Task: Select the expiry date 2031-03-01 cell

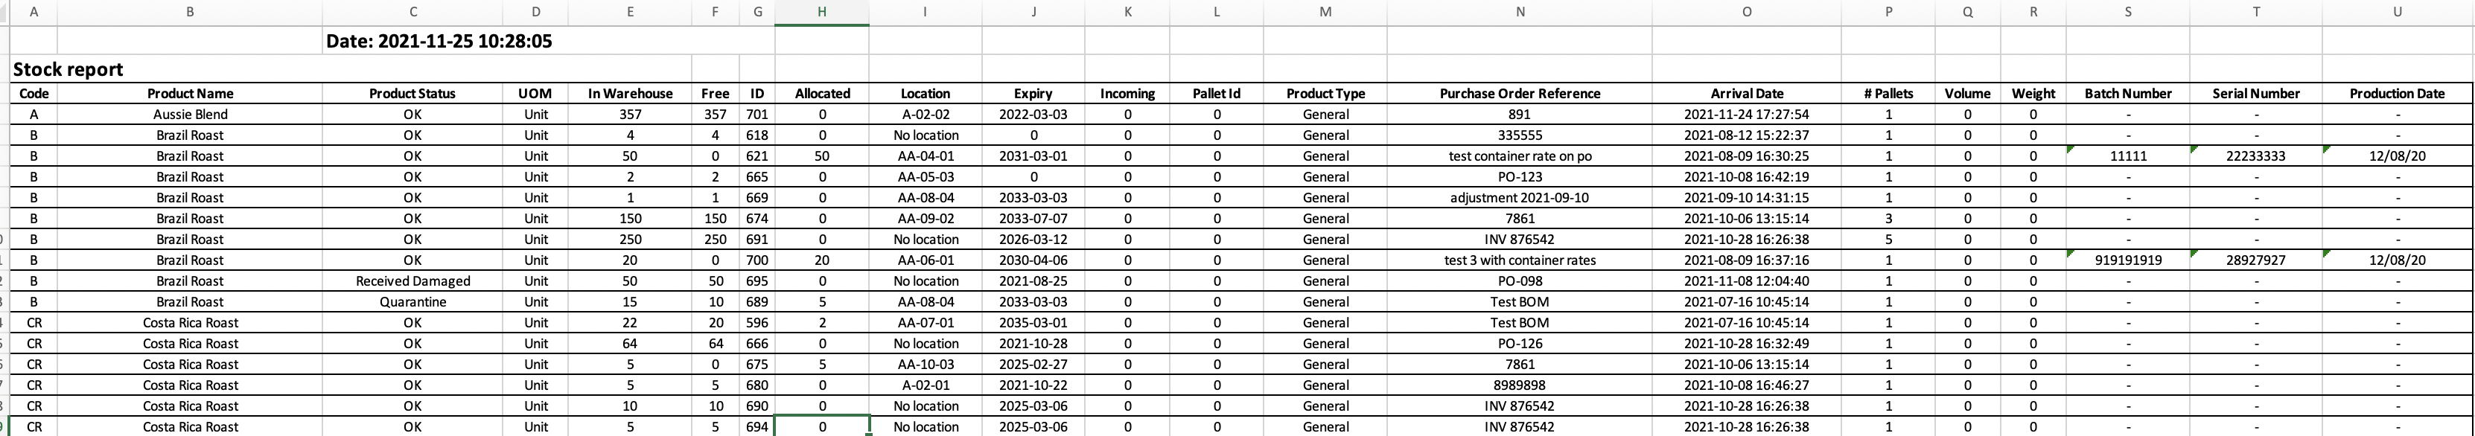Action: click(1032, 156)
